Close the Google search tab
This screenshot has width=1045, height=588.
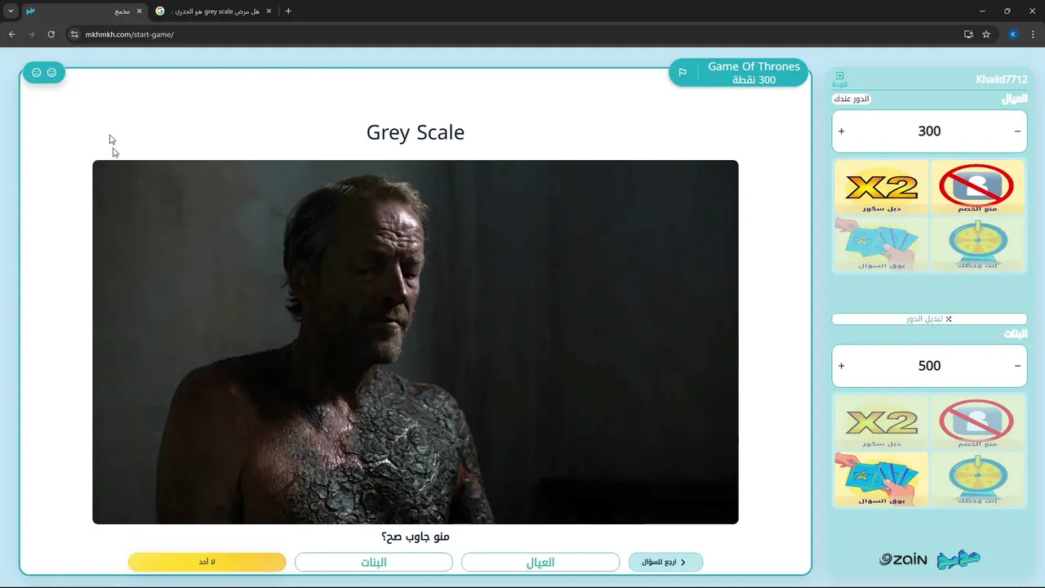269,11
